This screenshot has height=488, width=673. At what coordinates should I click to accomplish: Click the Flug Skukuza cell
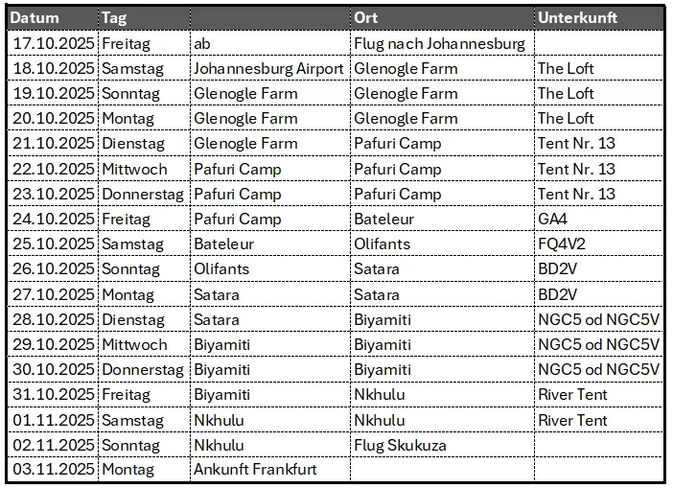442,445
